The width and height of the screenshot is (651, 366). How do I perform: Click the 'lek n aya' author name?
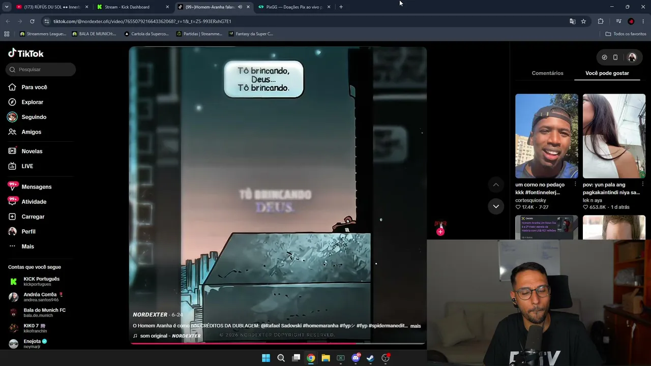pos(593,200)
